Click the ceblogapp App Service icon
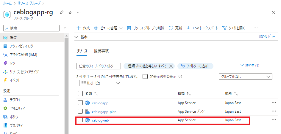The height and width of the screenshot is (134, 281). [x=87, y=103]
